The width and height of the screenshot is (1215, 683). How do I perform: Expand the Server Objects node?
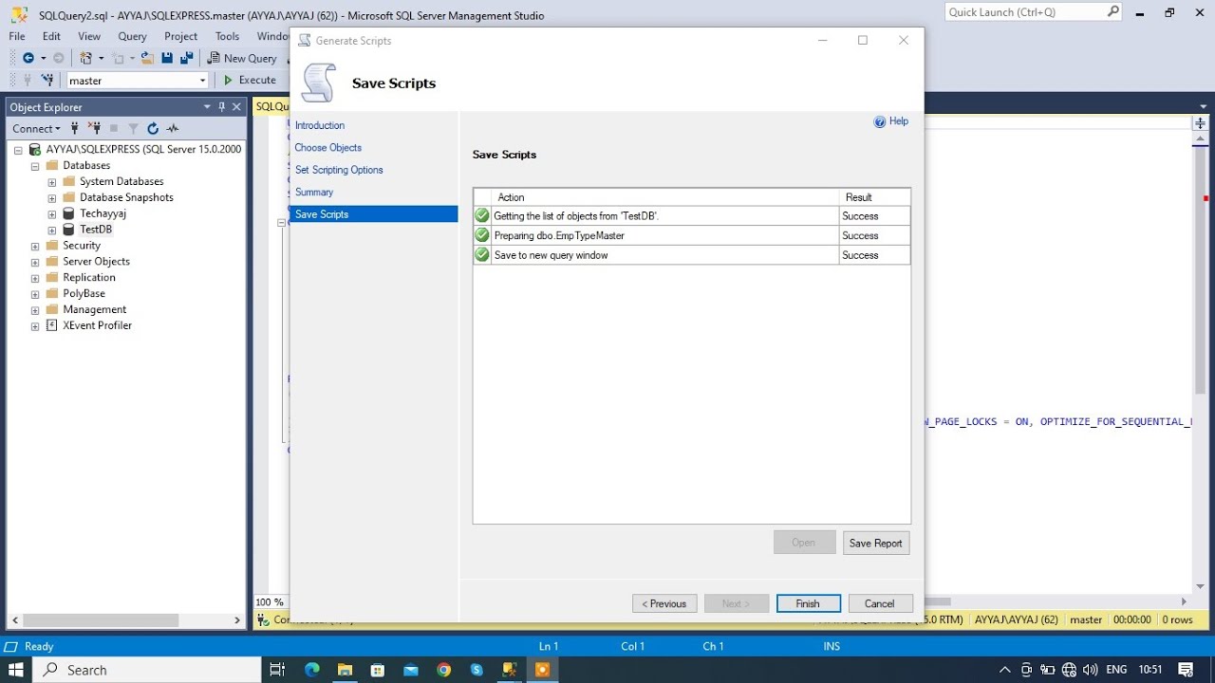pos(35,262)
